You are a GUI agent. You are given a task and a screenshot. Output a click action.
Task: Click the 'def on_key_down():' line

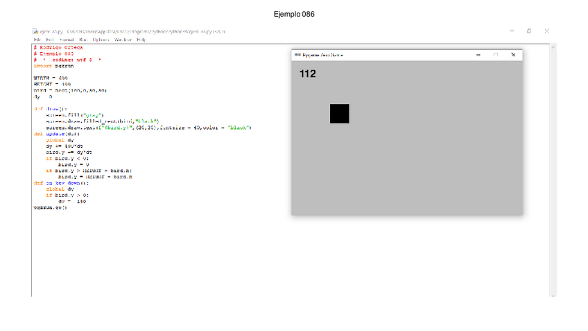[x=61, y=183]
